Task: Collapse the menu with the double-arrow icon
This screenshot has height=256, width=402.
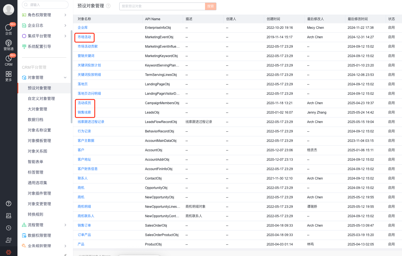Action: [x=65, y=255]
